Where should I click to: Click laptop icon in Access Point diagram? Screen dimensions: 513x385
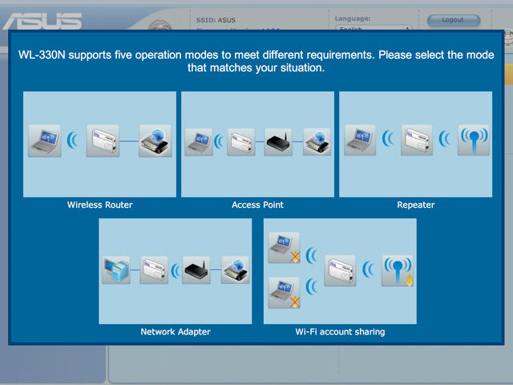point(199,142)
